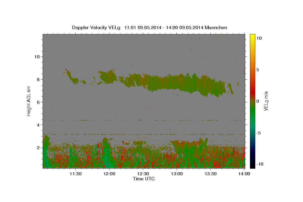Click the colorbar value 10 label
This screenshot has height=202, width=303.
(259, 38)
